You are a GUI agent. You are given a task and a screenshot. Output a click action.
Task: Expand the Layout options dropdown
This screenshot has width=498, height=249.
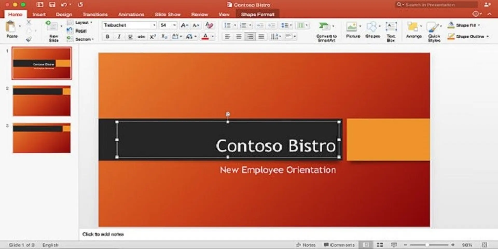click(91, 23)
